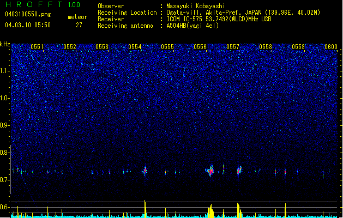This screenshot has width=343, height=218.
Task: Click the Observer label
Action: pyautogui.click(x=111, y=6)
